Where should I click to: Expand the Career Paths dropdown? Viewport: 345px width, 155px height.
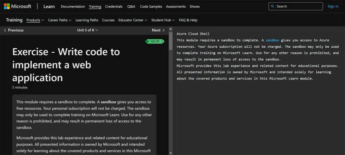point(60,20)
